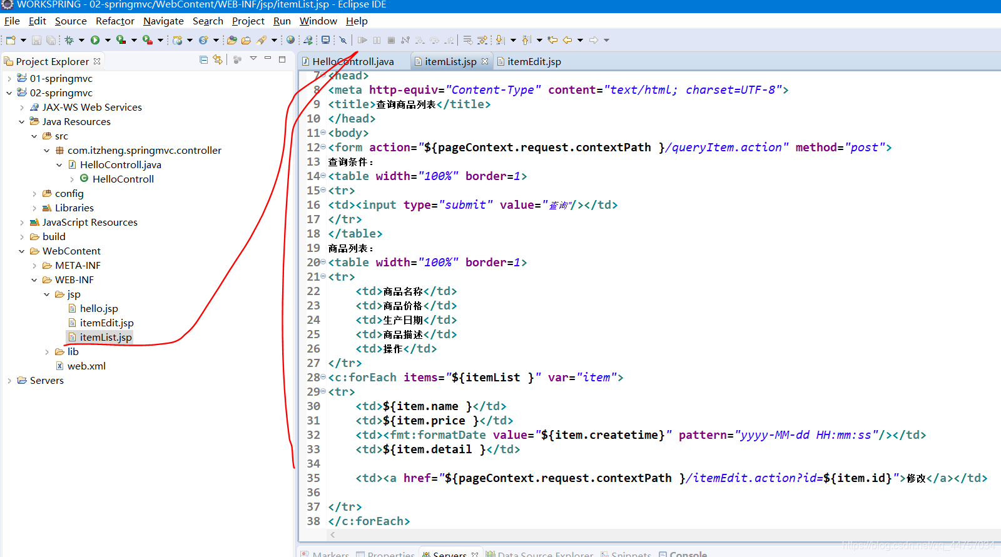Collapse the jsp folder

point(46,294)
